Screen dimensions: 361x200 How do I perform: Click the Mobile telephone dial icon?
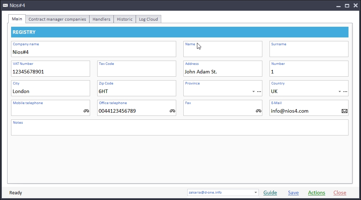pos(86,111)
